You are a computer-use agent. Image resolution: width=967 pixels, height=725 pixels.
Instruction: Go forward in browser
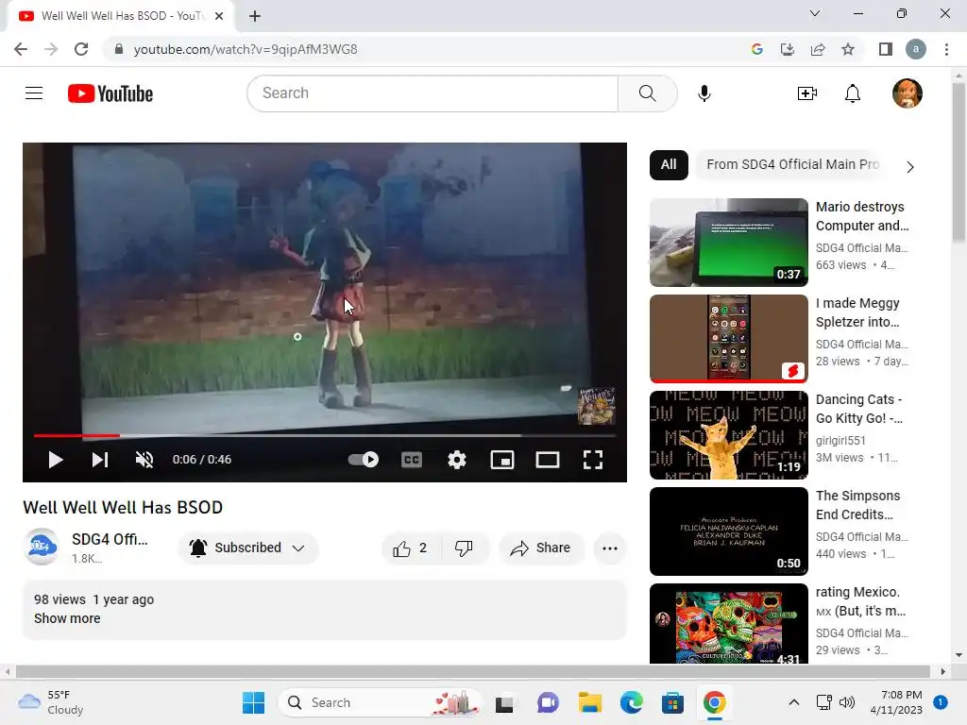pyautogui.click(x=51, y=49)
